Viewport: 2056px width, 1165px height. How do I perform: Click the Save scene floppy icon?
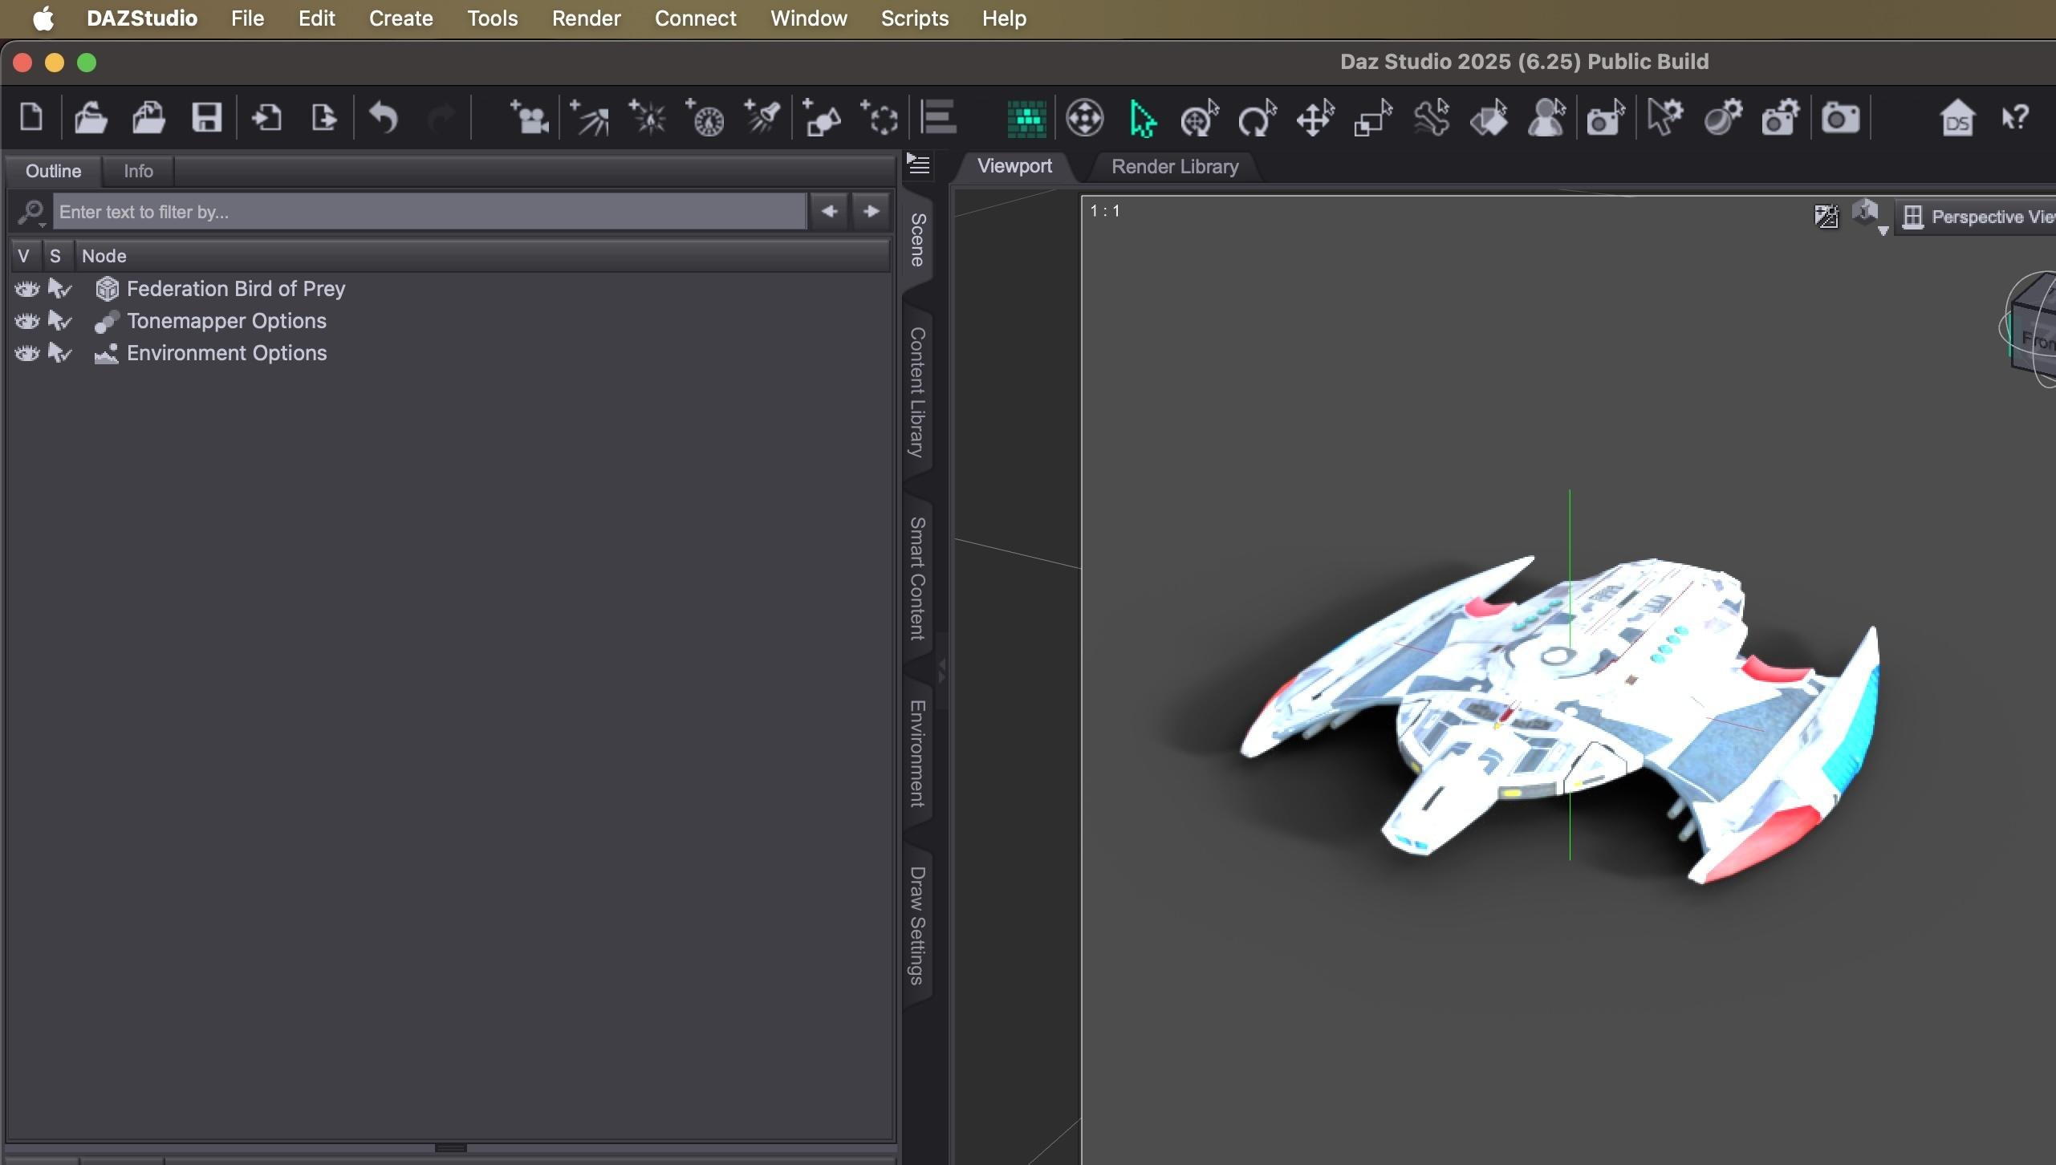[206, 118]
